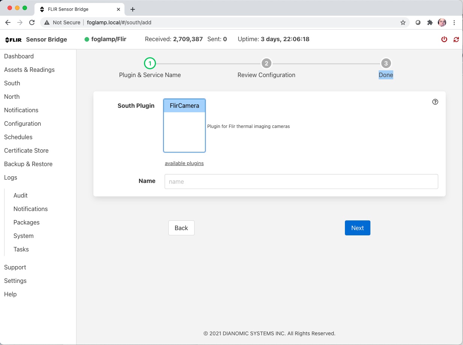Click the available plugins link
Viewport: 463px width, 345px height.
point(184,164)
